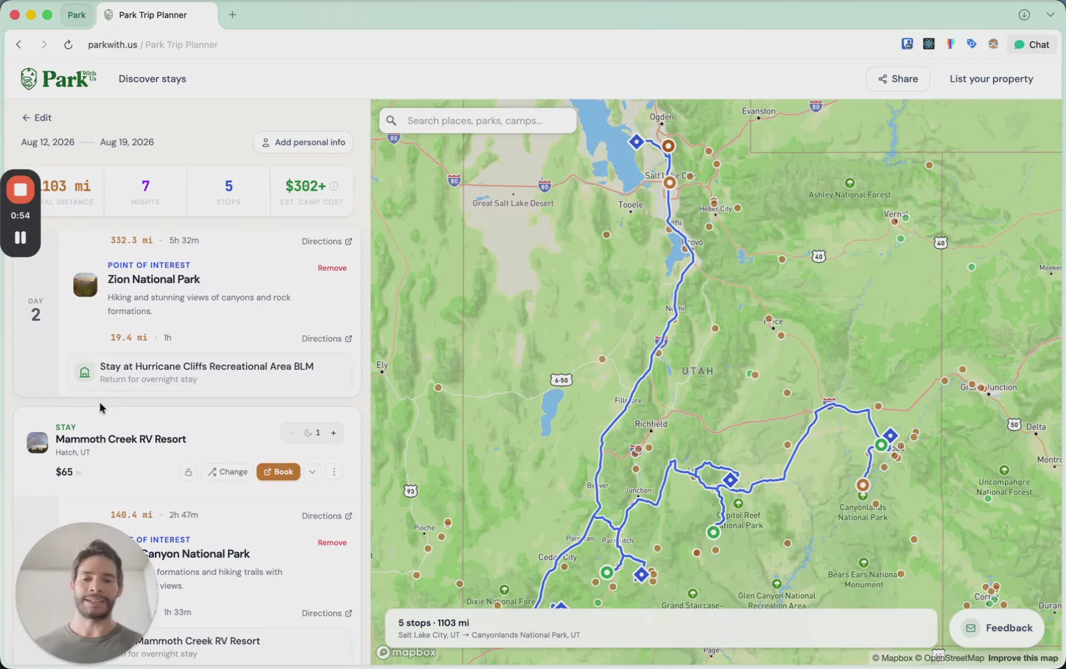Image resolution: width=1066 pixels, height=669 pixels.
Task: Show est. camp cost info icon
Action: (x=334, y=186)
